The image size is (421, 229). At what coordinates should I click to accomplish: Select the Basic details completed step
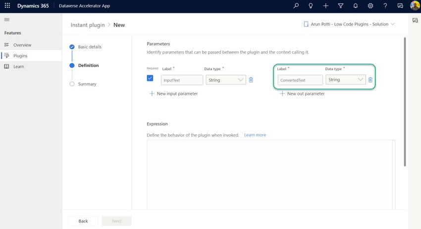click(72, 47)
